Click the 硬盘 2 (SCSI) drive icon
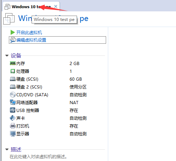This screenshot has height=161, width=176. (13, 87)
